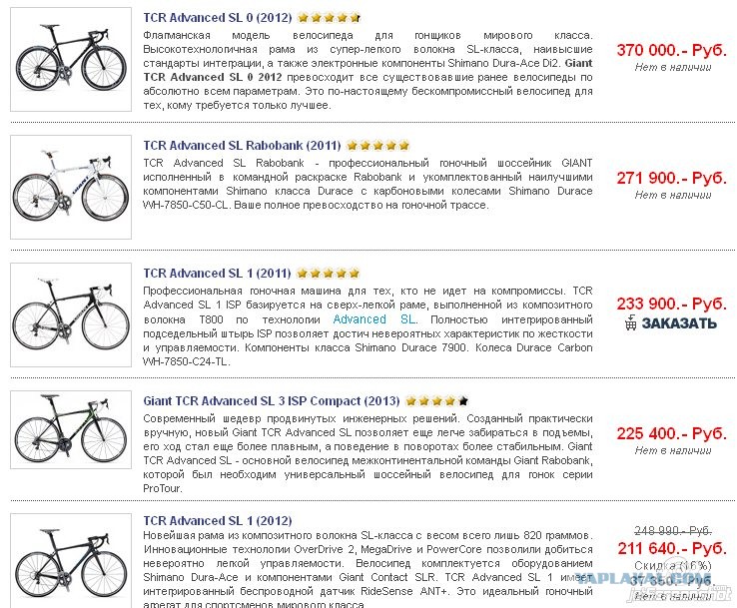Open Giant TCR Advanced SL 3 ISP Compact title
Image resolution: width=737 pixels, height=608 pixels.
pos(272,401)
